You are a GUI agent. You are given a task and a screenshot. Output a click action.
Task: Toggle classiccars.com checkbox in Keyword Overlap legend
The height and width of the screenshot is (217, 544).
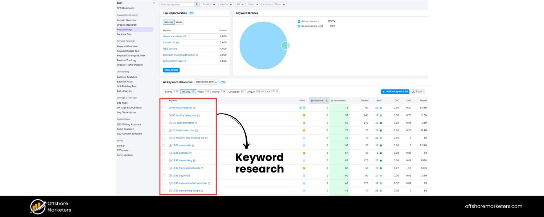click(298, 21)
